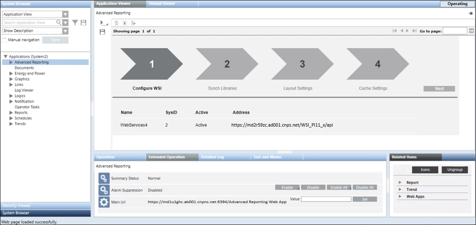Toggle the Manual navigation checkbox
Screen dimensions: 476x225
(5, 40)
